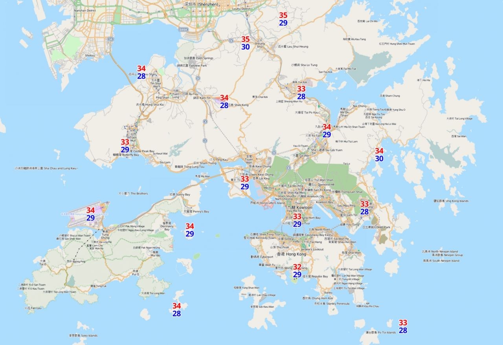Select the airport temperature marker 34/29

point(90,214)
